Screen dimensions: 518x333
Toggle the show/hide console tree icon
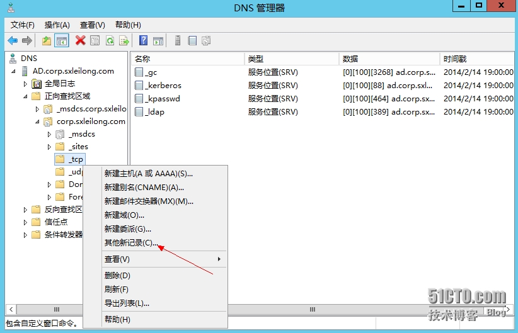62,41
